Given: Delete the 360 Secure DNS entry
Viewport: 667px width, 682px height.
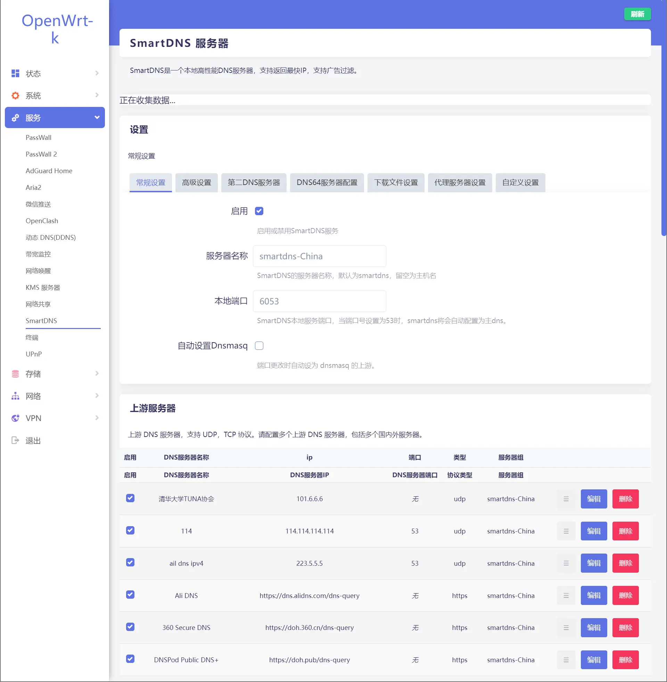Looking at the screenshot, I should (626, 628).
